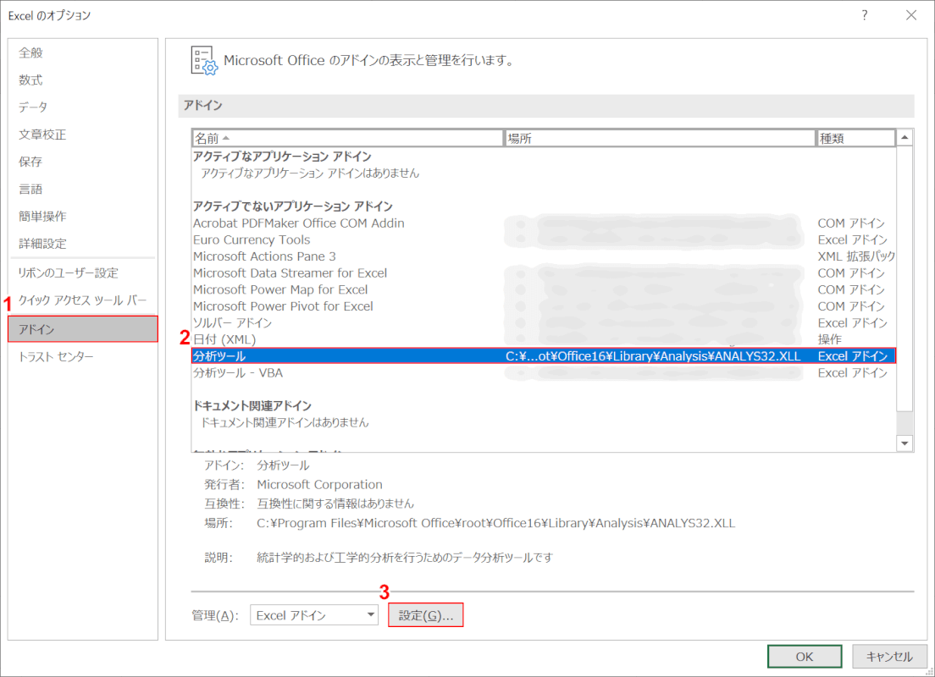The width and height of the screenshot is (935, 677).
Task: Click the 場所 column header
Action: (659, 138)
